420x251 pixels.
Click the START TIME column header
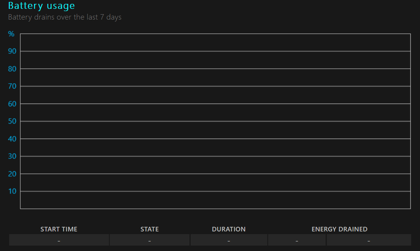point(59,229)
